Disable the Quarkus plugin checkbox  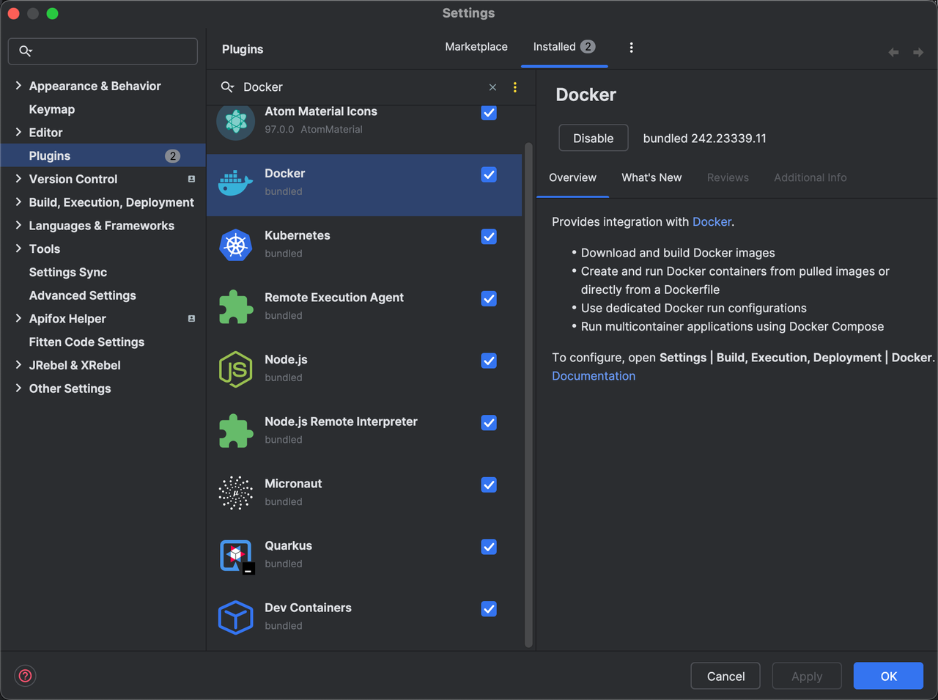pyautogui.click(x=489, y=547)
